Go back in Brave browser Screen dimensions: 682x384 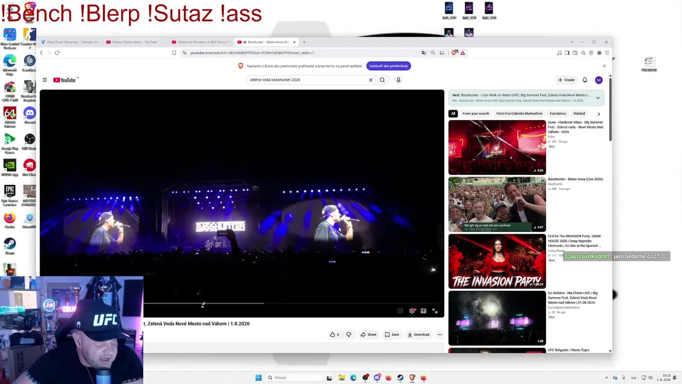(x=42, y=53)
